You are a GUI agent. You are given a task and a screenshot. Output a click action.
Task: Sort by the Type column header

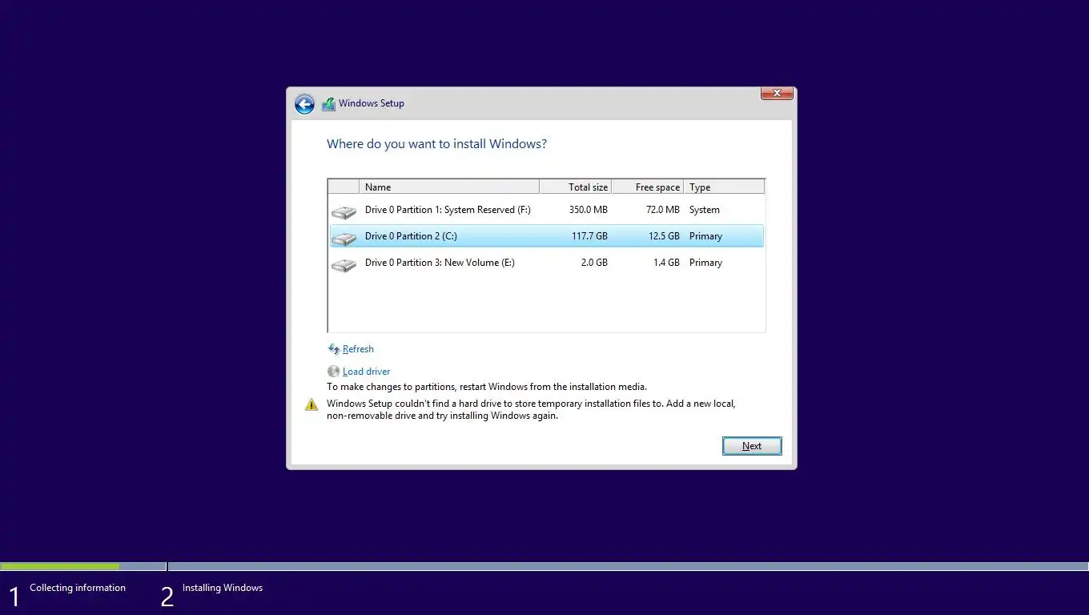[724, 187]
